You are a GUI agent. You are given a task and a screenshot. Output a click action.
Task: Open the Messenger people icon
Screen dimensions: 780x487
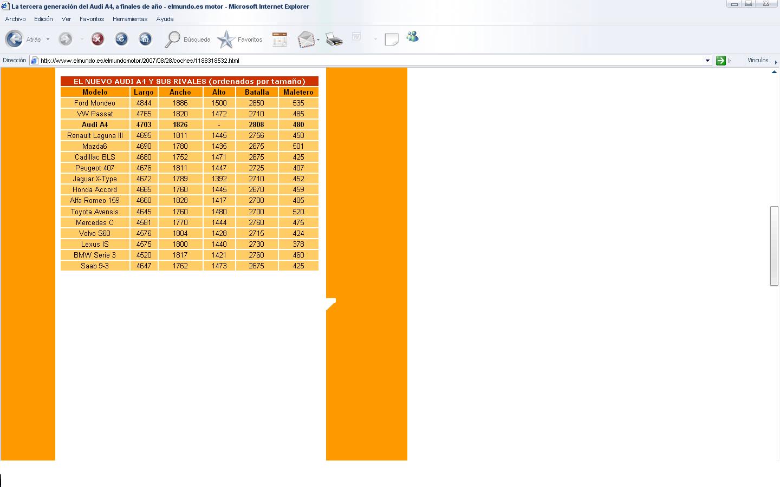[x=413, y=37]
